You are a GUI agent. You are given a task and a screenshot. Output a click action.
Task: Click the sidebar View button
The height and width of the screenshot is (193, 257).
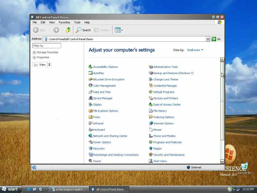(40, 65)
